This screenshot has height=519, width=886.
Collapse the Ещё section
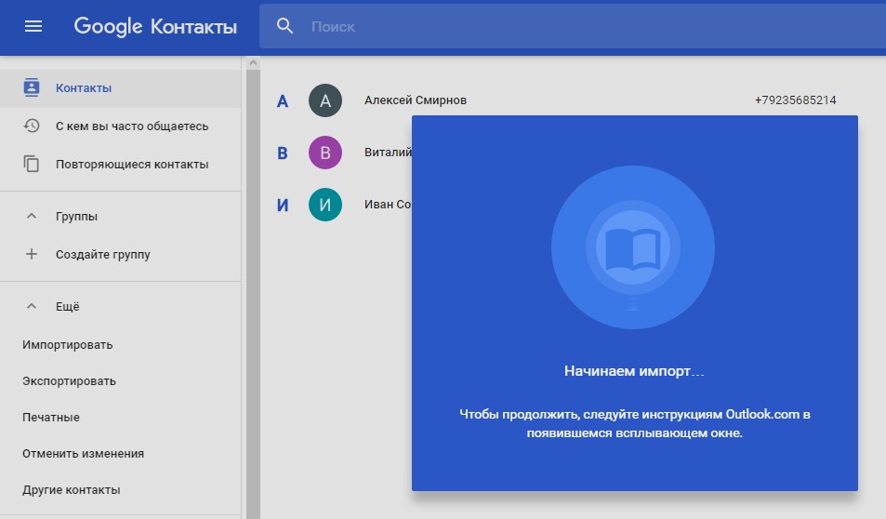(32, 306)
